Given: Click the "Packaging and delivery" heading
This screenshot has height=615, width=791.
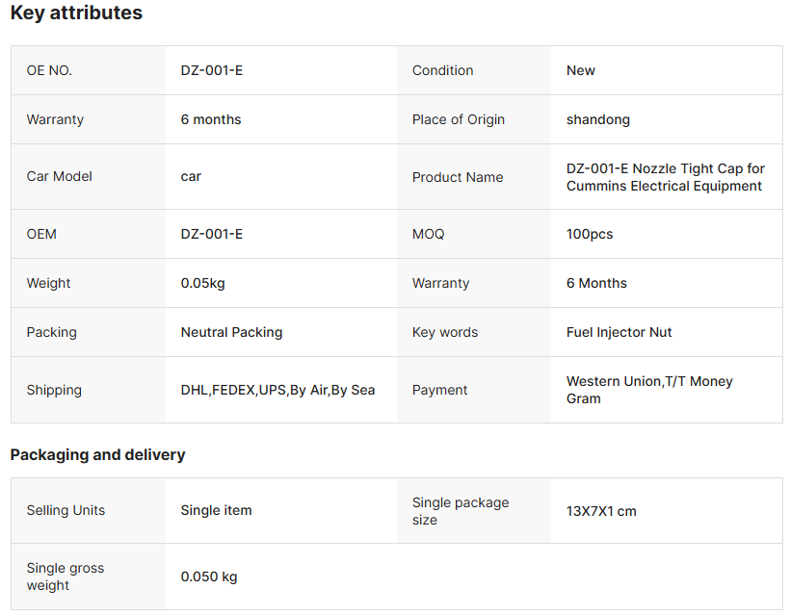Looking at the screenshot, I should click(97, 454).
